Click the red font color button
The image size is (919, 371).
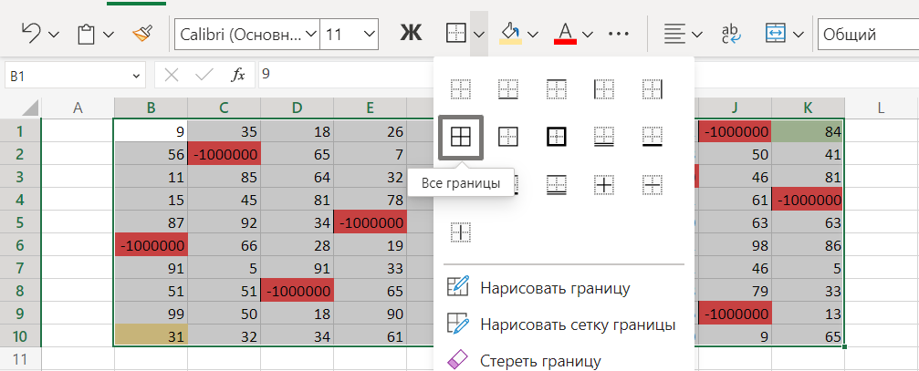click(564, 35)
